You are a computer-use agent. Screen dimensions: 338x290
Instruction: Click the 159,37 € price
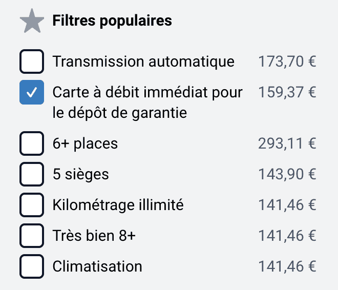[x=287, y=92]
